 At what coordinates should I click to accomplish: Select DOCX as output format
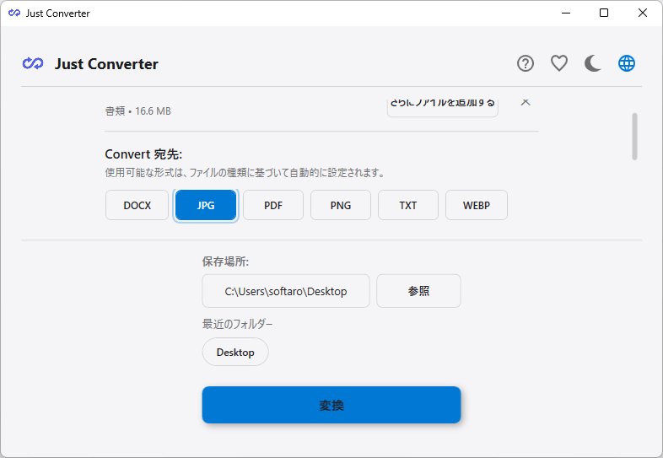pos(137,205)
